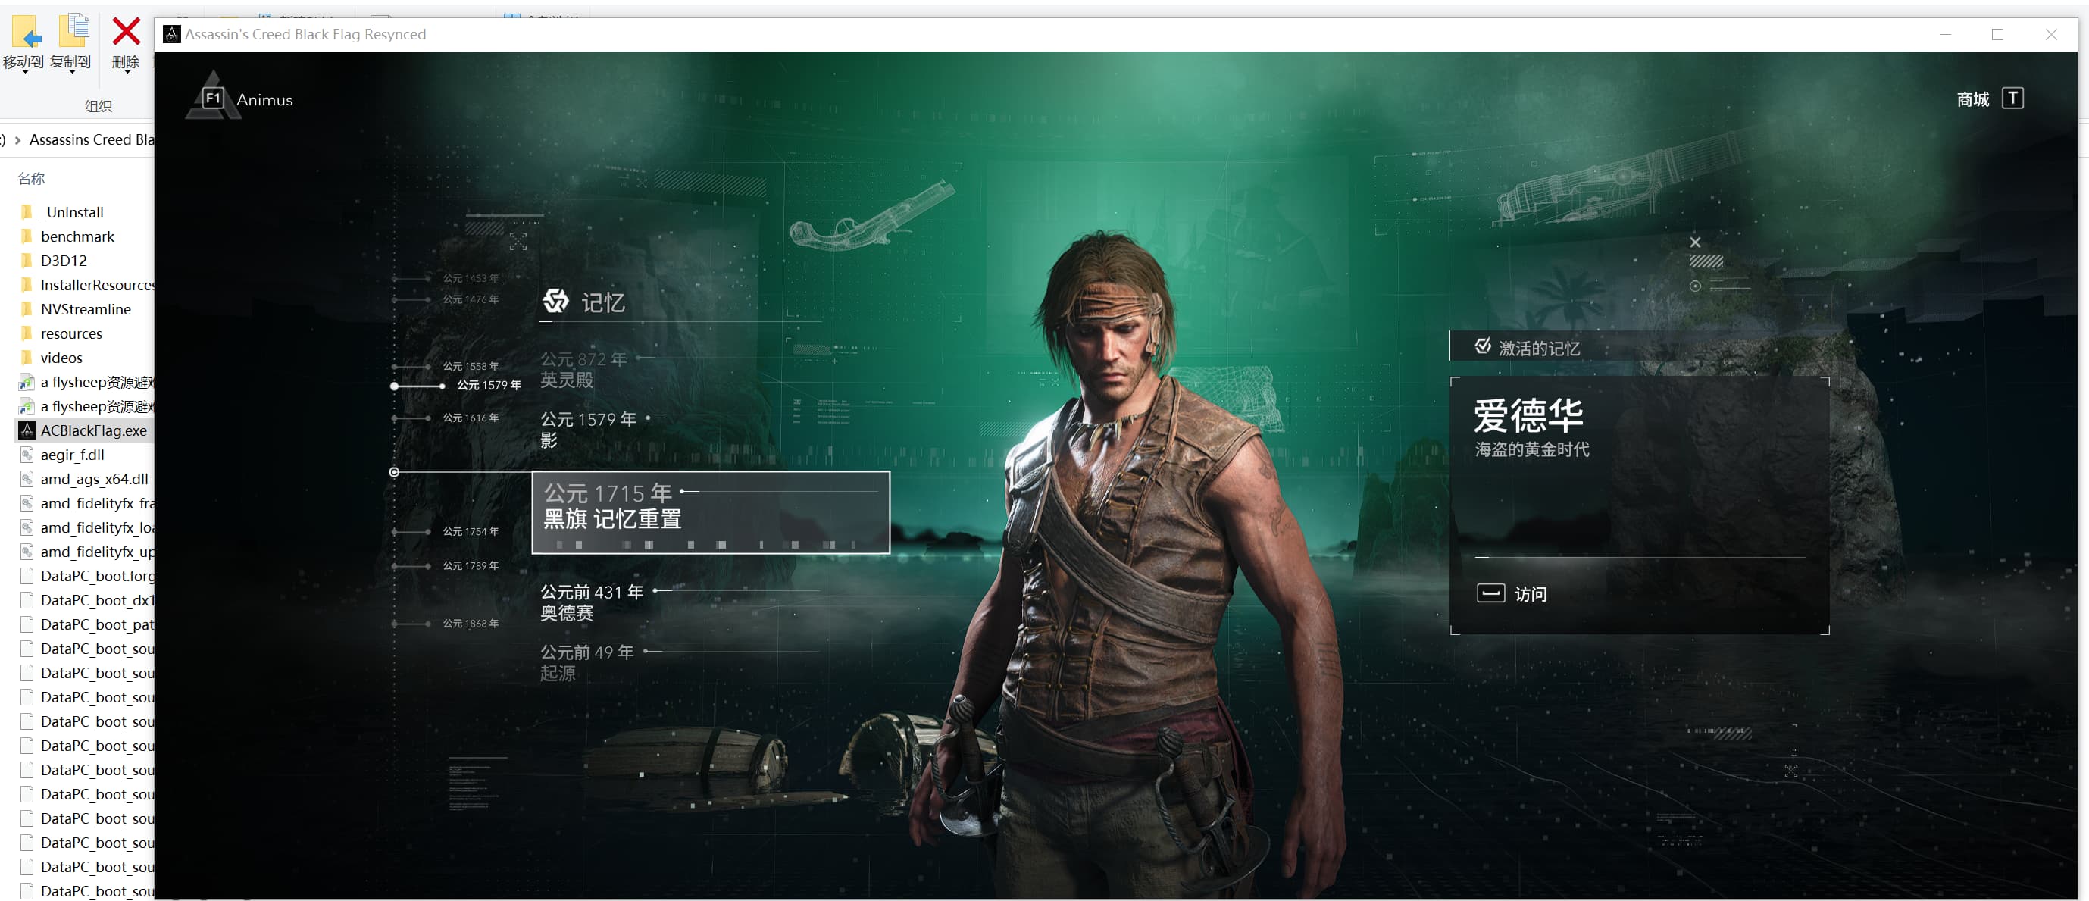Select the NVStreamline folder in Explorer
The image size is (2089, 901).
[x=85, y=310]
